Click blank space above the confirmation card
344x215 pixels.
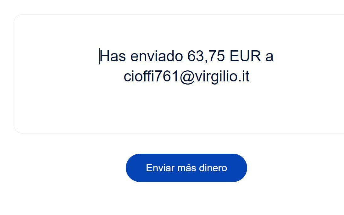click(172, 7)
